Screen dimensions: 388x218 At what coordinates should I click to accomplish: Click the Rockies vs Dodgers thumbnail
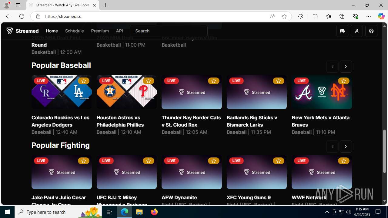click(62, 92)
